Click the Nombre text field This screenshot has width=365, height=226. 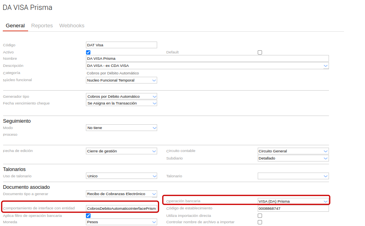pyautogui.click(x=207, y=59)
